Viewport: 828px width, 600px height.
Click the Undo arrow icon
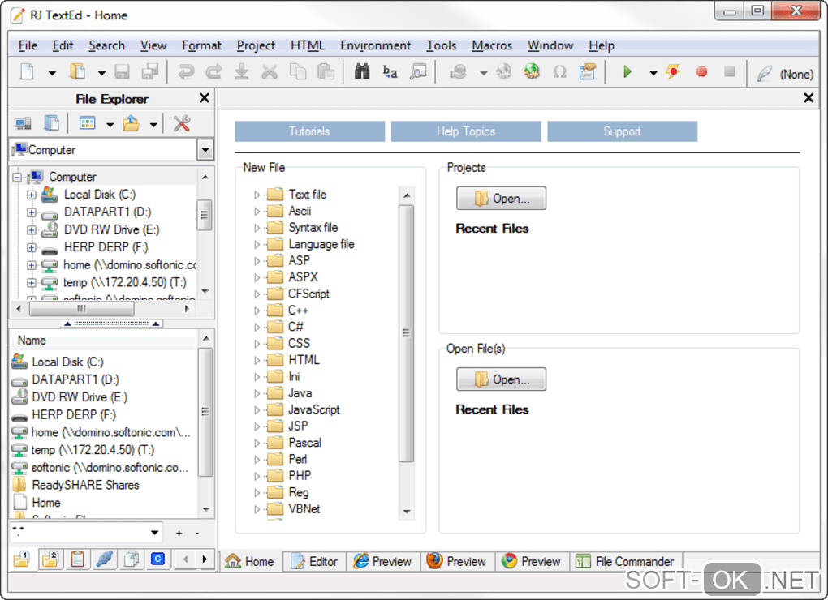click(186, 71)
